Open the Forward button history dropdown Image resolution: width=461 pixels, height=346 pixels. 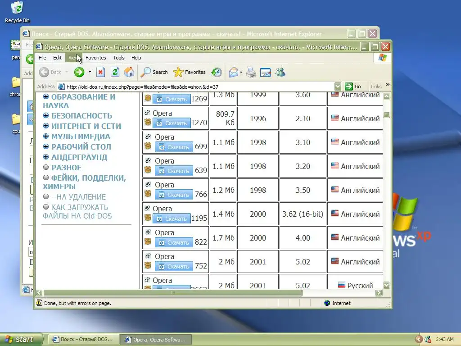point(90,72)
